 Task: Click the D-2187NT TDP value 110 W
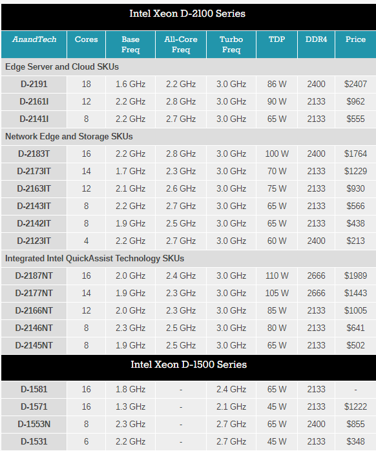277,276
